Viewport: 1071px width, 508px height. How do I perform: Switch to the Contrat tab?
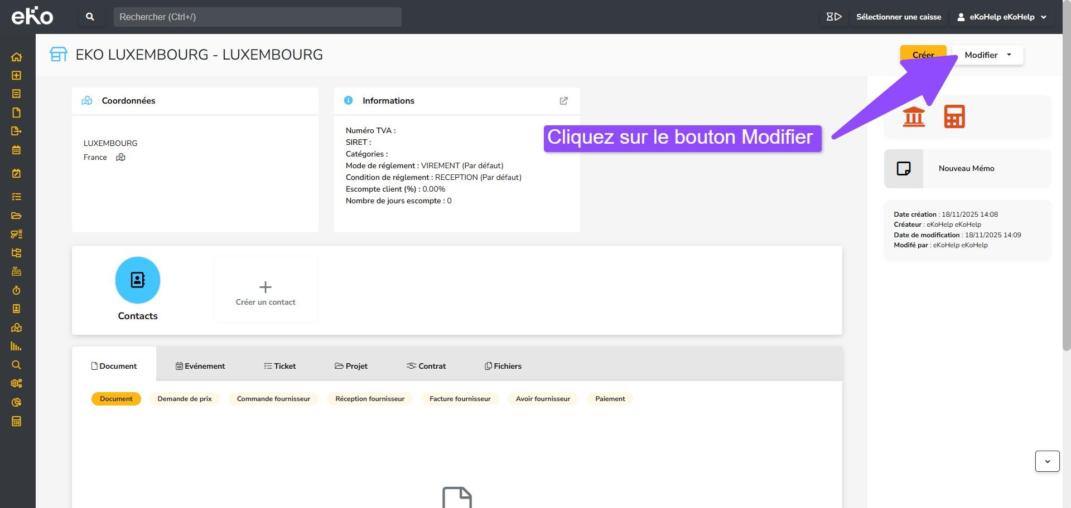coord(426,366)
